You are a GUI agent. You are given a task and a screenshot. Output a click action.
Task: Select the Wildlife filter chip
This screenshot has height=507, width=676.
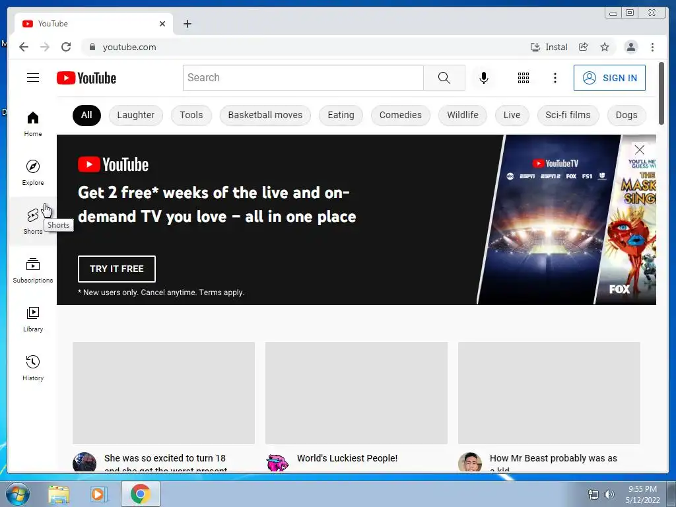[463, 115]
